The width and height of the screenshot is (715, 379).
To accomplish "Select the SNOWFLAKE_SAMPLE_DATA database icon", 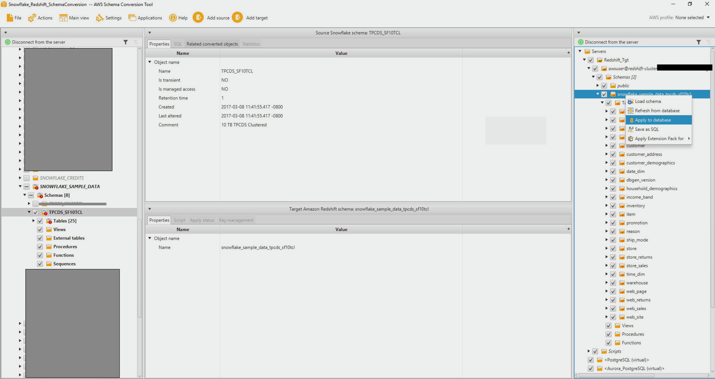I will pos(36,186).
